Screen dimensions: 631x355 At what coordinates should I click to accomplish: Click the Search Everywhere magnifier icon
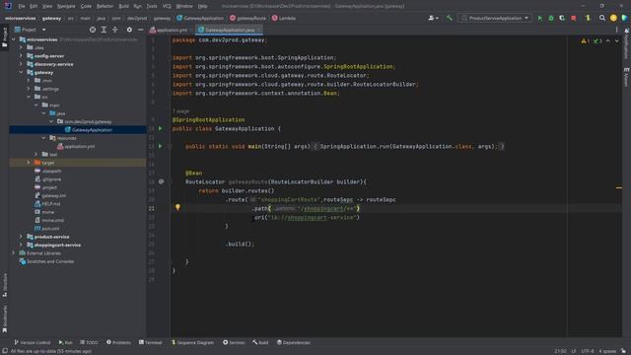602,18
